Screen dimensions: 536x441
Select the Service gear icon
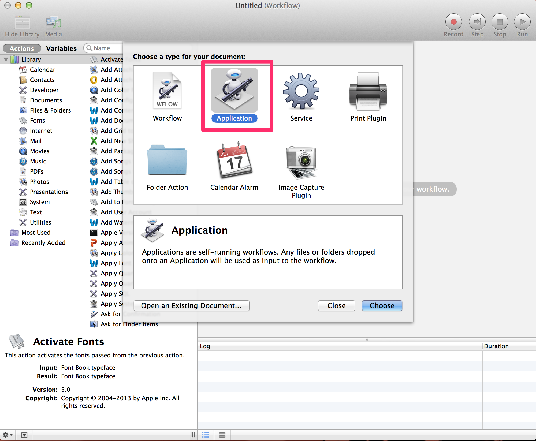point(301,91)
